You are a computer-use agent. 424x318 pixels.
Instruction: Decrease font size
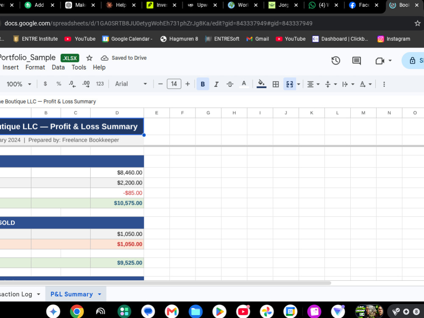coord(160,84)
